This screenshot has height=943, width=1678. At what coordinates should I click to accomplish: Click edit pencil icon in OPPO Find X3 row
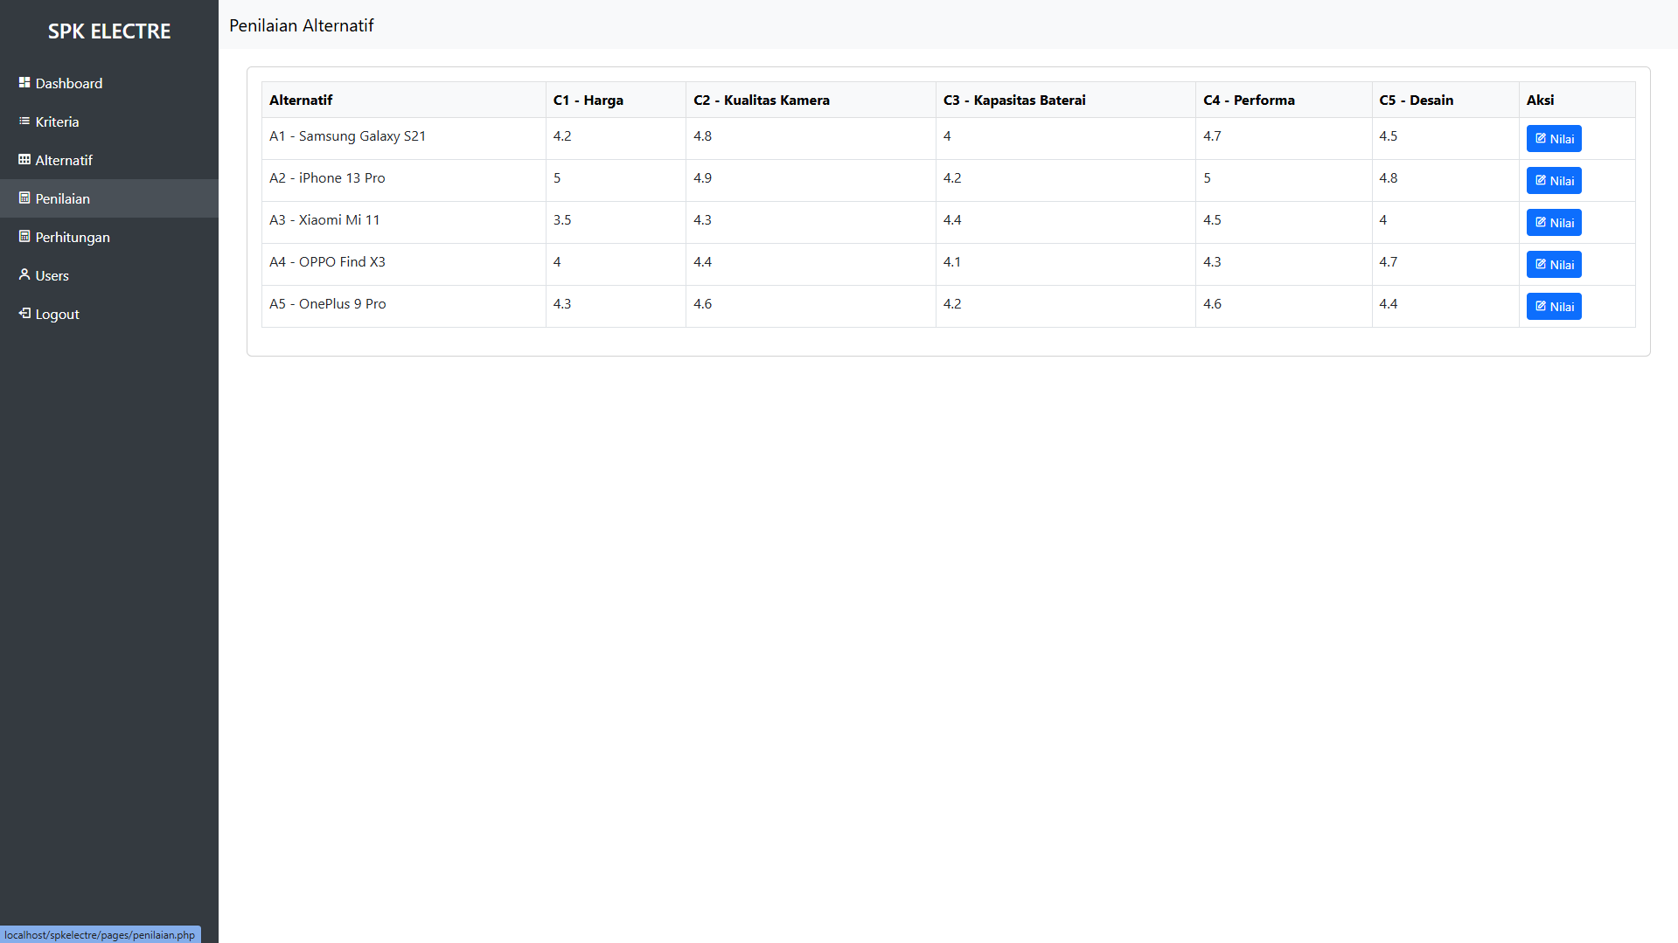click(x=1541, y=264)
